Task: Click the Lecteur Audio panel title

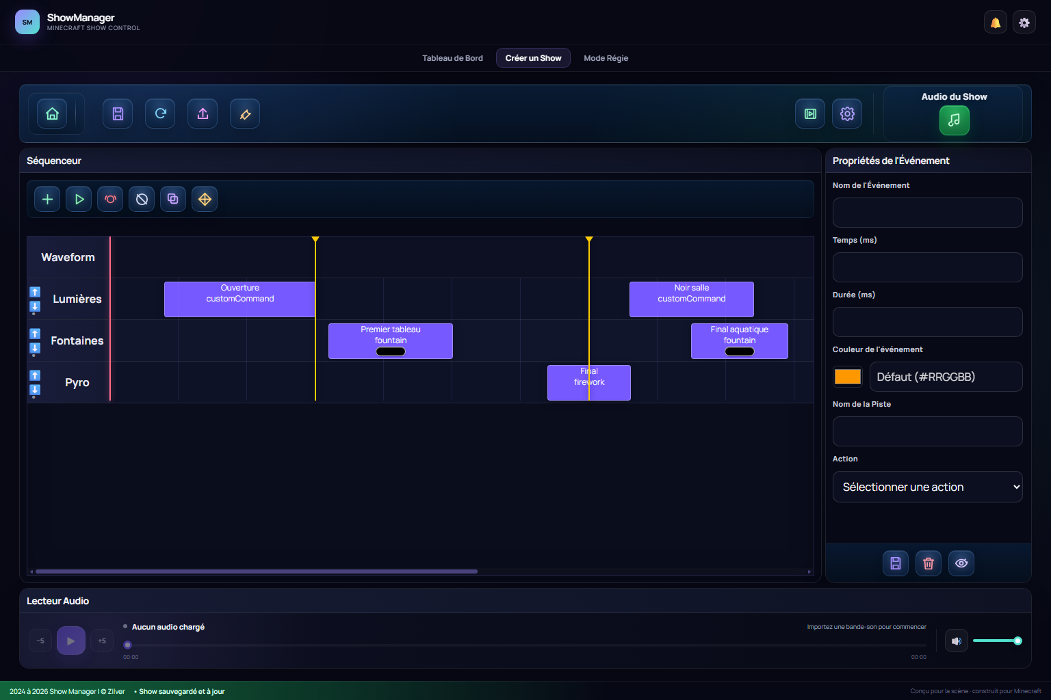Action: point(57,601)
